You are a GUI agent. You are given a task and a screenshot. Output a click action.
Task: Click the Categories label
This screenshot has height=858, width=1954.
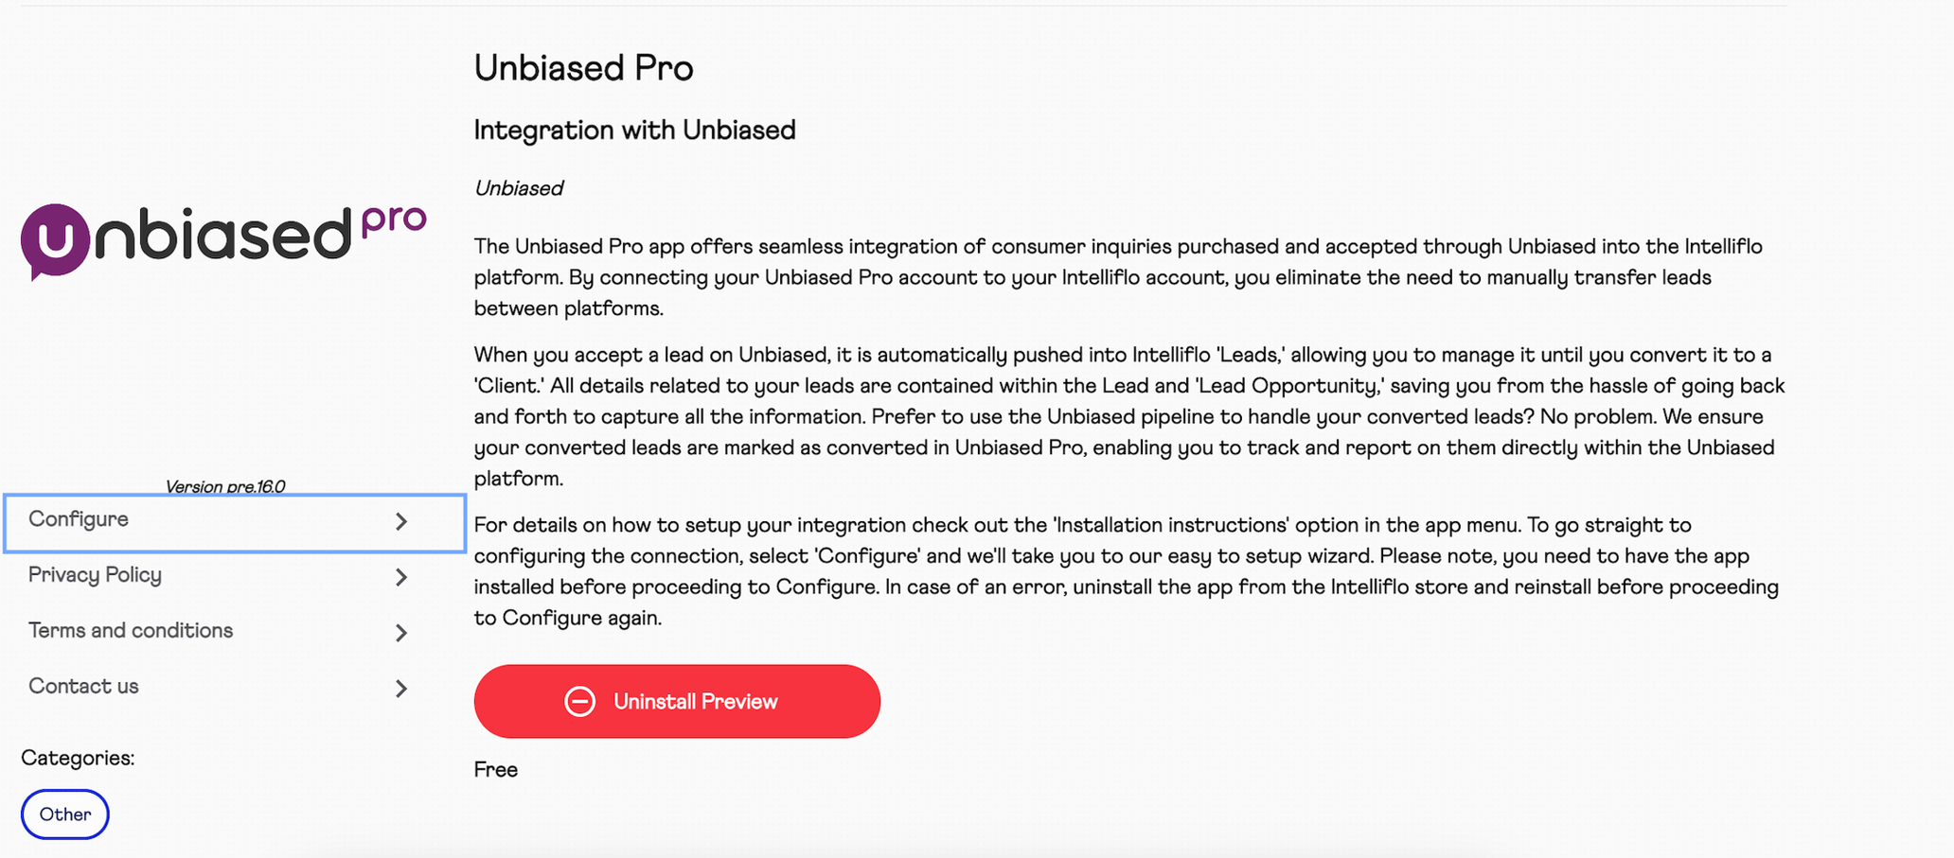pos(78,759)
